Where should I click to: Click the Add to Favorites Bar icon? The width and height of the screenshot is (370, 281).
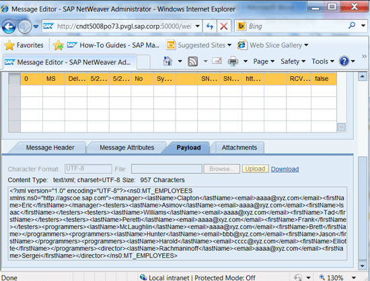(x=58, y=45)
